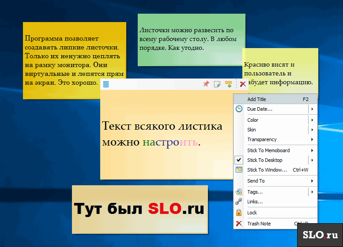This screenshot has height=247, width=343.
Task: Click the red X icon beside Trash Note
Action: [x=239, y=223]
